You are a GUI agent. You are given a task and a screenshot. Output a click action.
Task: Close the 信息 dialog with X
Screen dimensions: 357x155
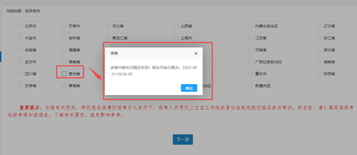tap(196, 53)
